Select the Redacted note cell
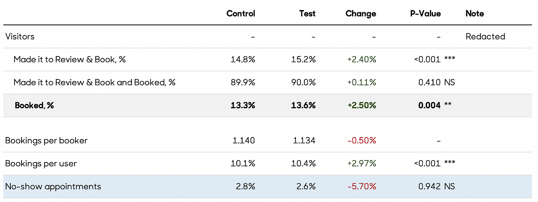The width and height of the screenshot is (538, 202). pos(485,37)
